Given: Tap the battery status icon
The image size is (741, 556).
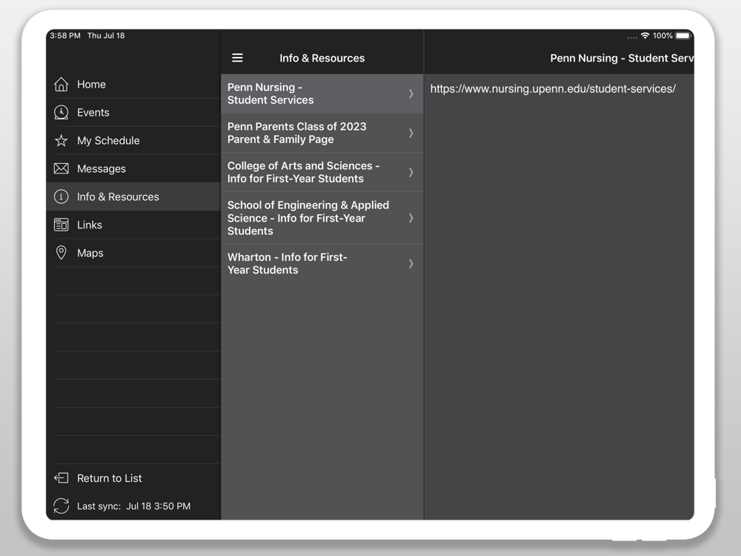Looking at the screenshot, I should [x=683, y=36].
